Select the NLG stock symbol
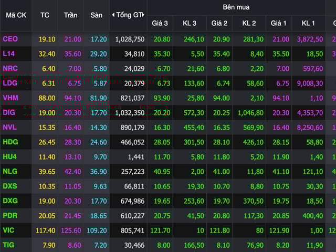 point(10,172)
